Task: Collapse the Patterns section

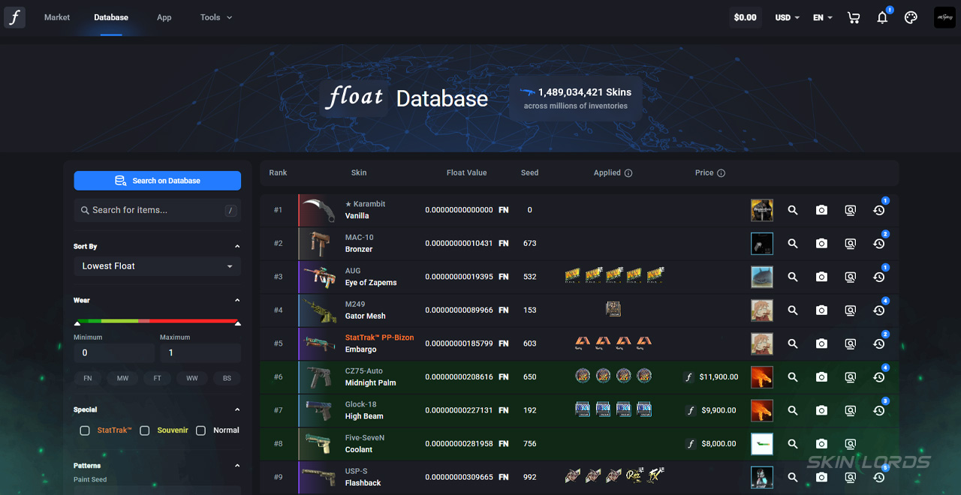Action: click(237, 466)
